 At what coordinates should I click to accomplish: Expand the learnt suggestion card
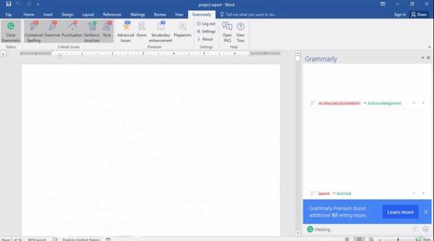(414, 193)
